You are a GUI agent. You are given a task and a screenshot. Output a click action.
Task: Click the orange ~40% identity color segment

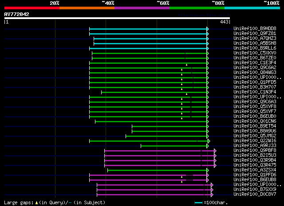tap(87, 8)
